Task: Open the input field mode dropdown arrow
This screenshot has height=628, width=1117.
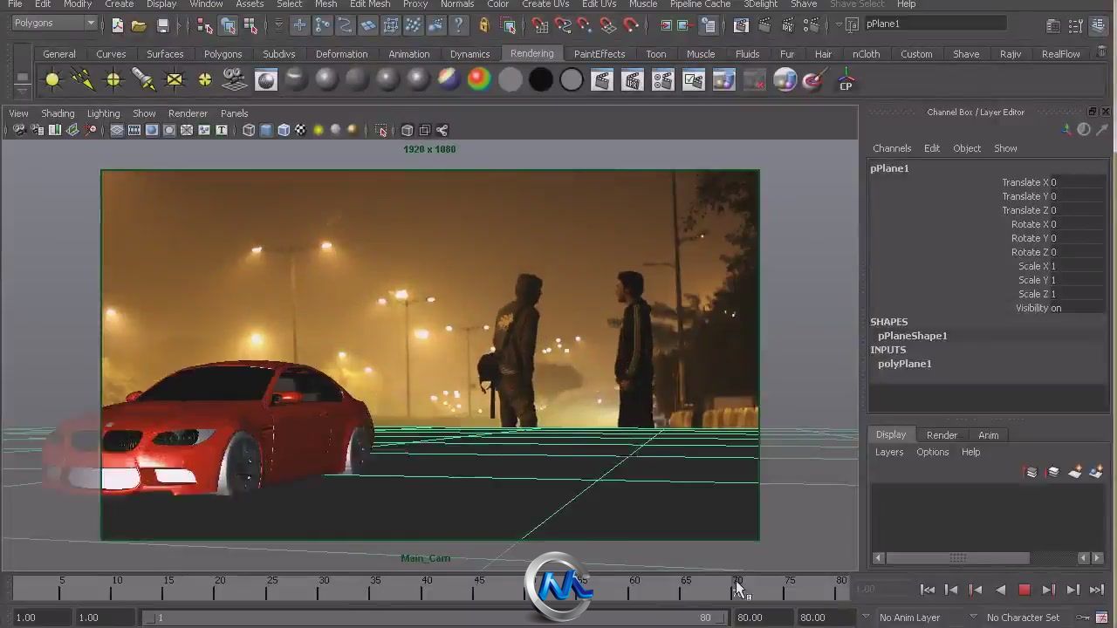Action: 839,25
